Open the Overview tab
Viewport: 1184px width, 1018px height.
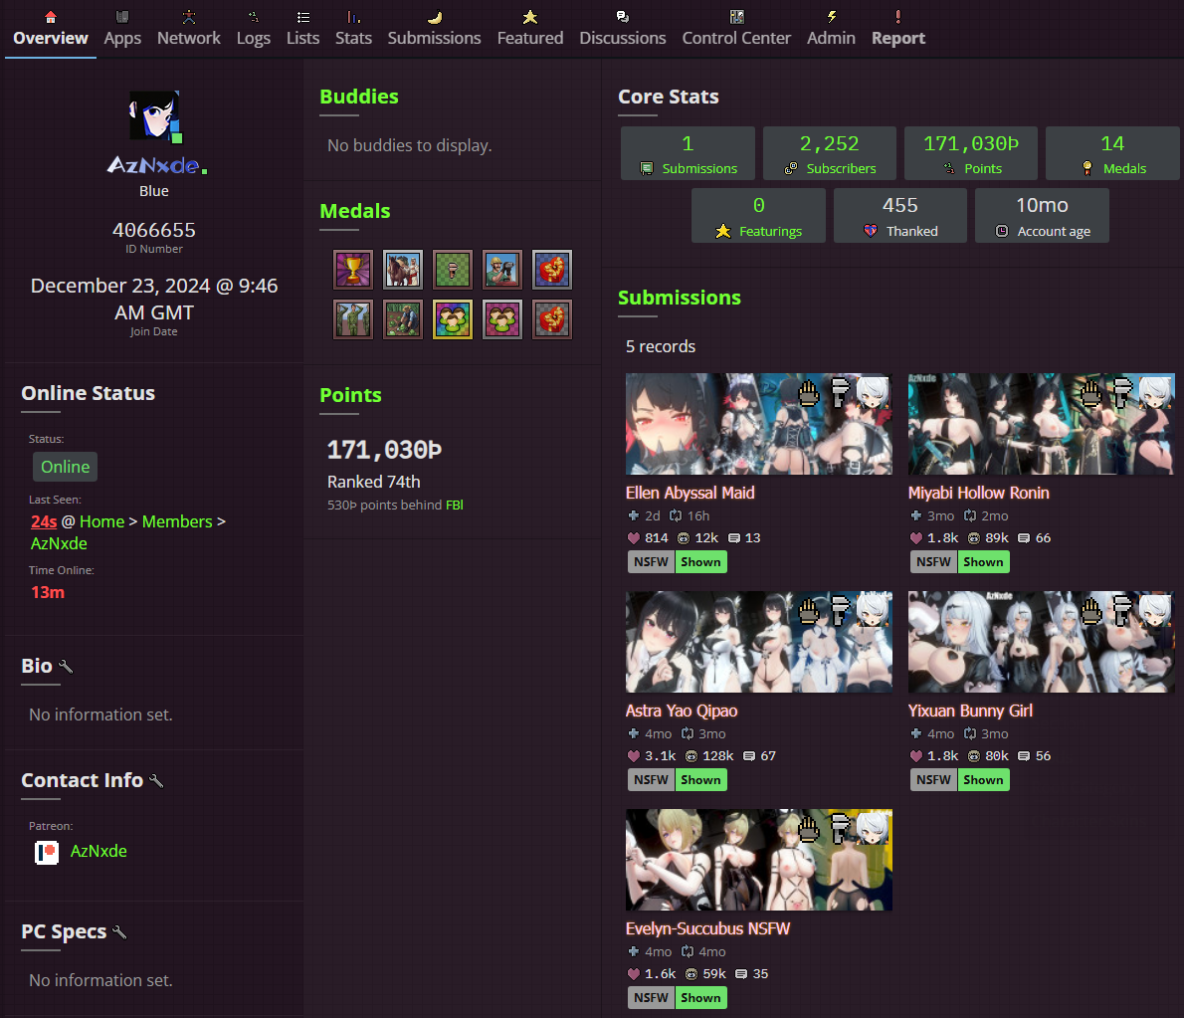pyautogui.click(x=51, y=29)
